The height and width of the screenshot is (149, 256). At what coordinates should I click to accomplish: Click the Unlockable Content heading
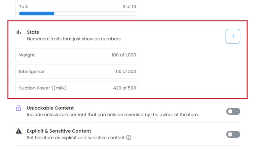[50, 108]
